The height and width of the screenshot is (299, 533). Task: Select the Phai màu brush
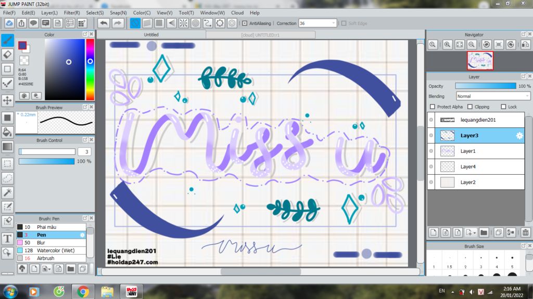pos(51,227)
